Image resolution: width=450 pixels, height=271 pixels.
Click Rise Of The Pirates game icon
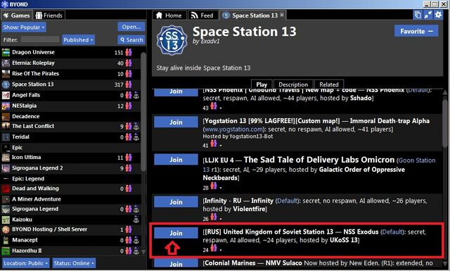6,74
